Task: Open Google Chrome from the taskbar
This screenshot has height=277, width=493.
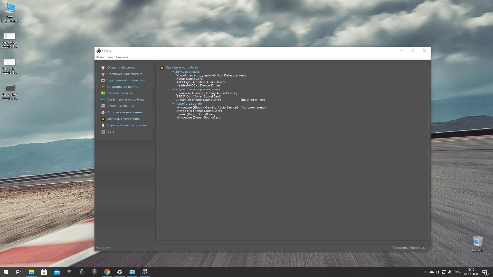Action: click(107, 272)
